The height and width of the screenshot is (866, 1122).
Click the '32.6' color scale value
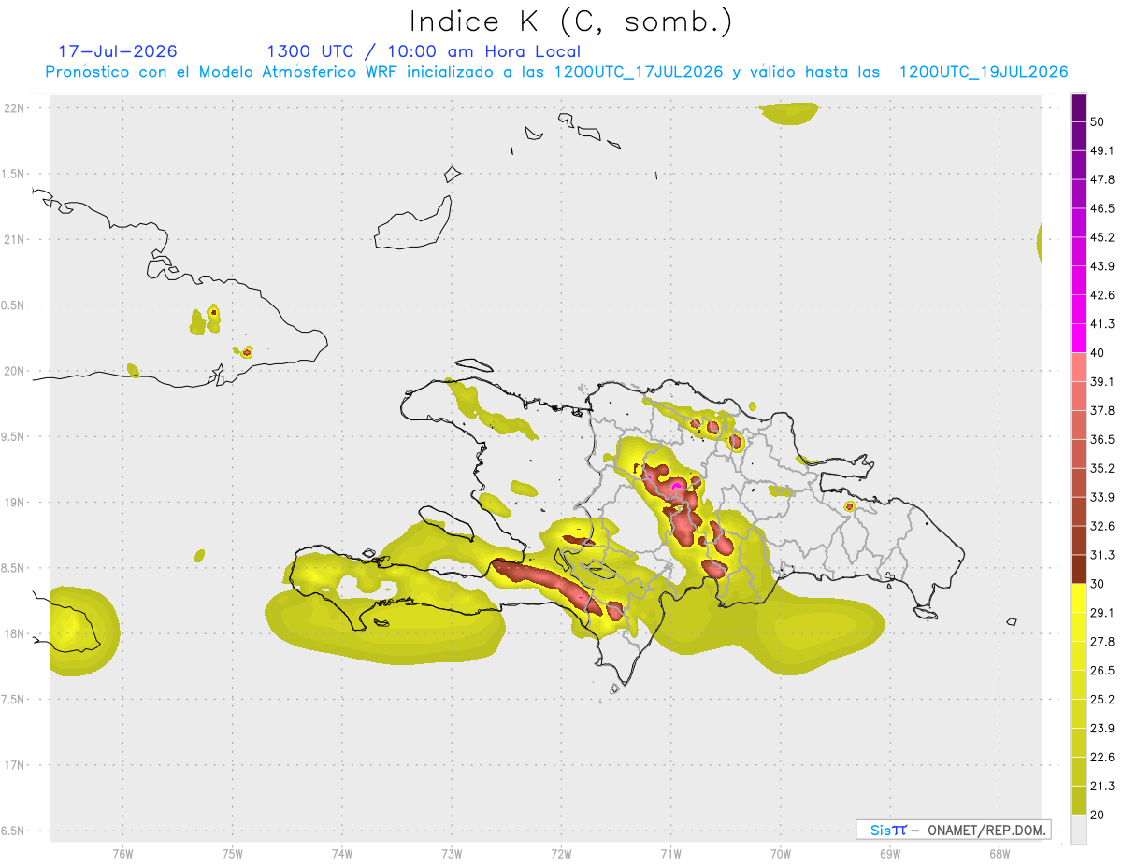click(x=1102, y=526)
